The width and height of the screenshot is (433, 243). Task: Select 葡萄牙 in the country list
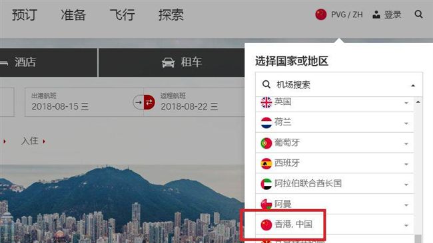click(x=334, y=143)
